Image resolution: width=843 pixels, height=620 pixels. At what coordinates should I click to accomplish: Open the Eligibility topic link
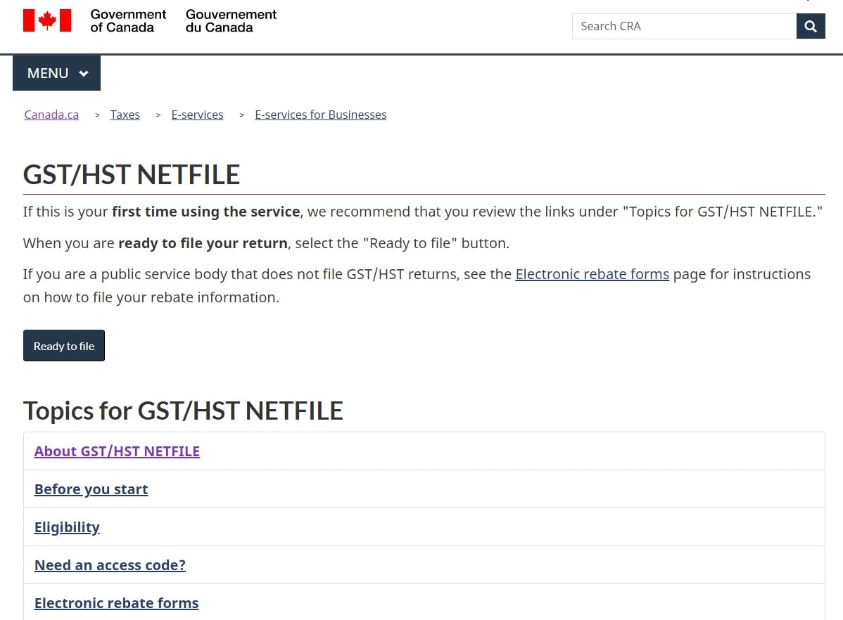tap(67, 527)
